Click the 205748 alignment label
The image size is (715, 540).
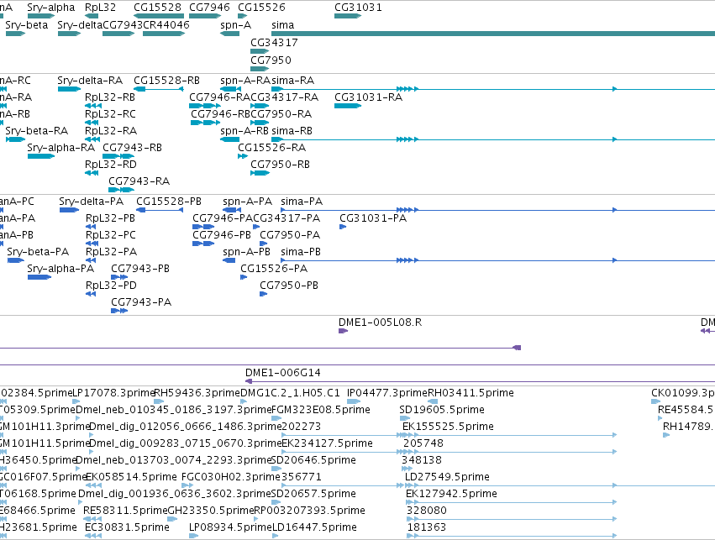pyautogui.click(x=423, y=443)
